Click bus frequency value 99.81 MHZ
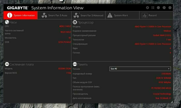The height and width of the screenshot is (108, 181). coord(66,32)
